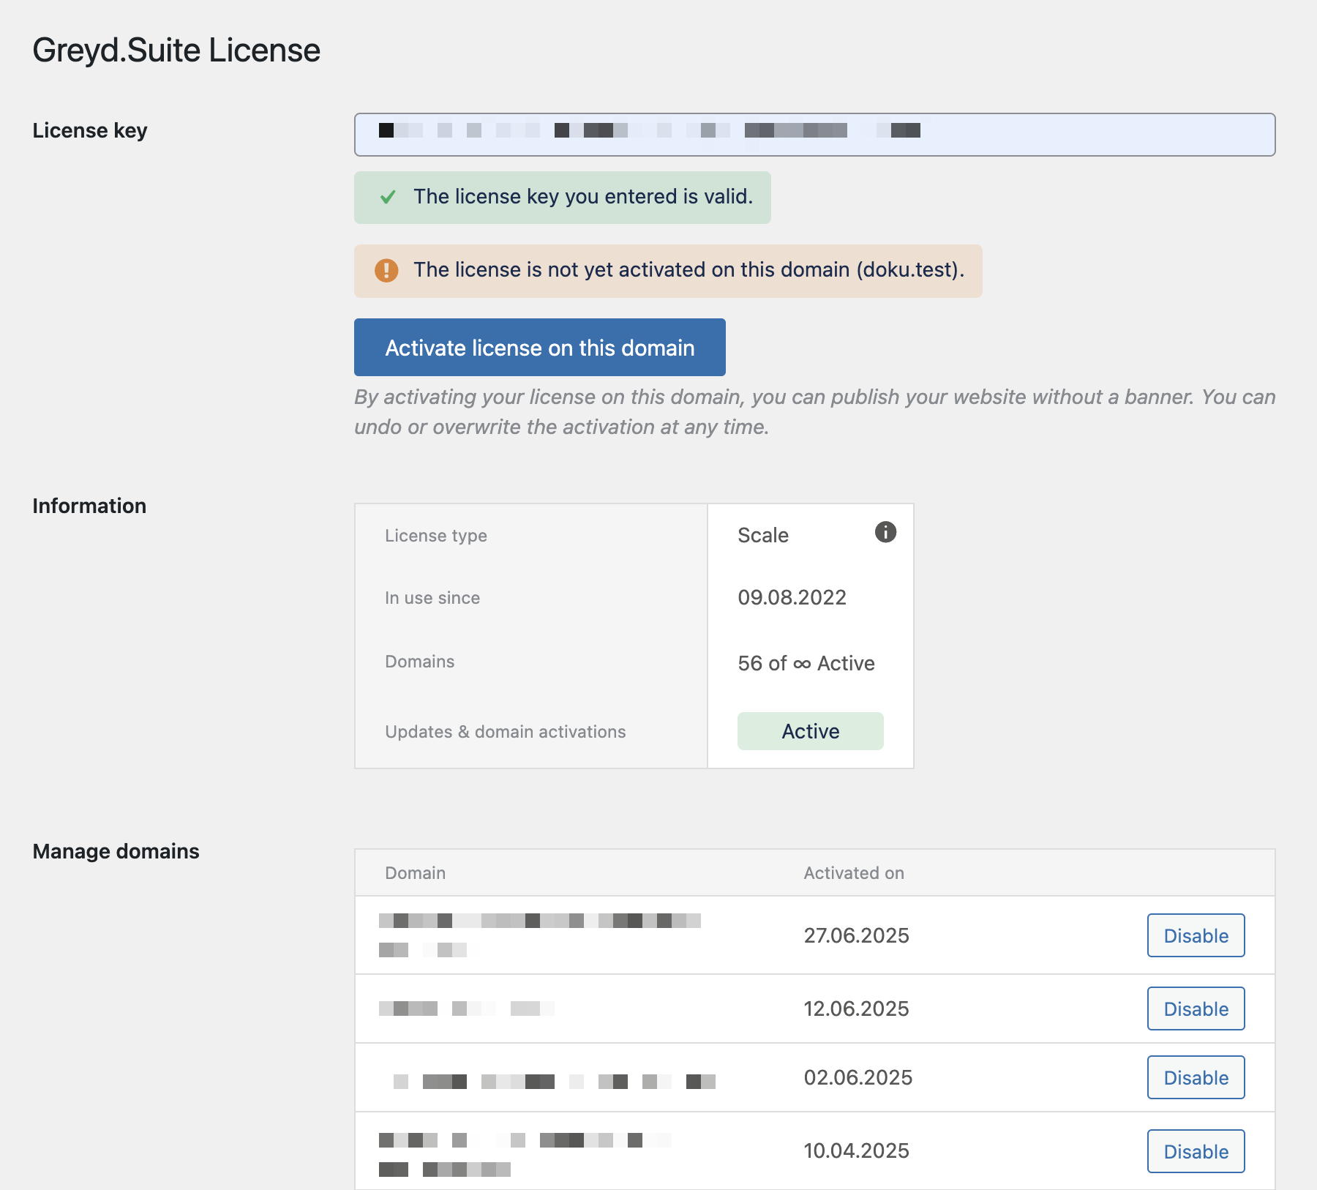This screenshot has width=1317, height=1190.
Task: Click the 'Domain' column header
Action: pyautogui.click(x=415, y=873)
